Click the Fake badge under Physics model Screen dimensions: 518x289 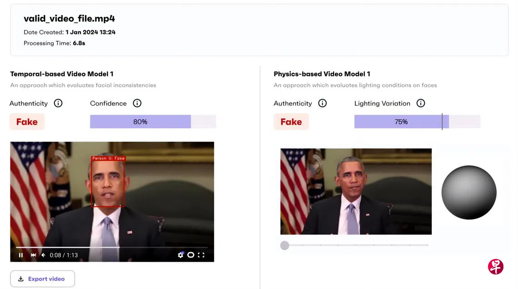point(291,122)
